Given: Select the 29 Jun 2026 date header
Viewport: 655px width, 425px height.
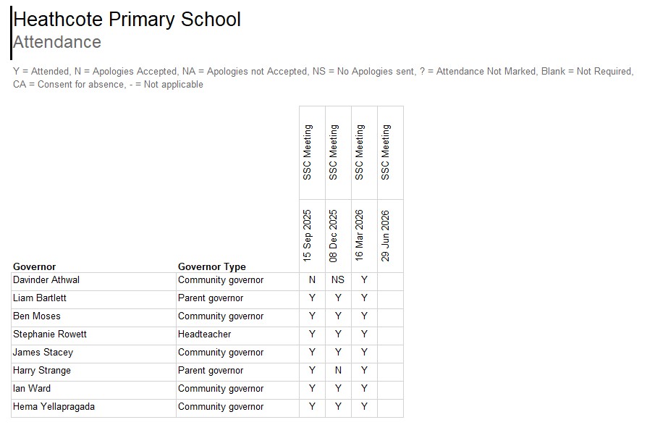Looking at the screenshot, I should tap(385, 236).
